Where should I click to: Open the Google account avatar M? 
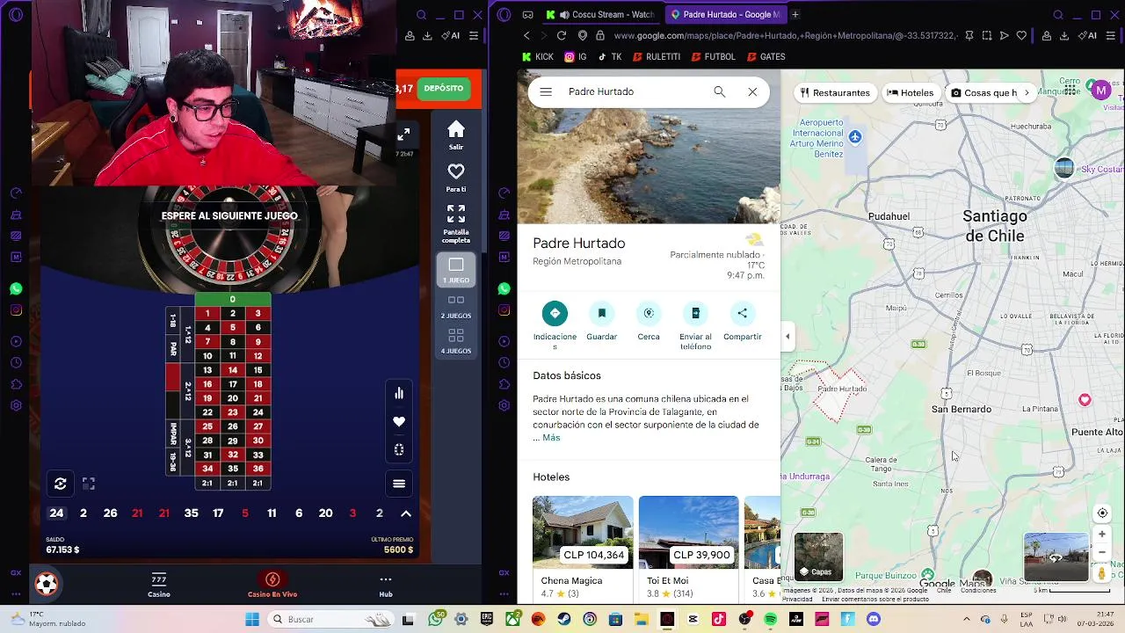click(1100, 90)
